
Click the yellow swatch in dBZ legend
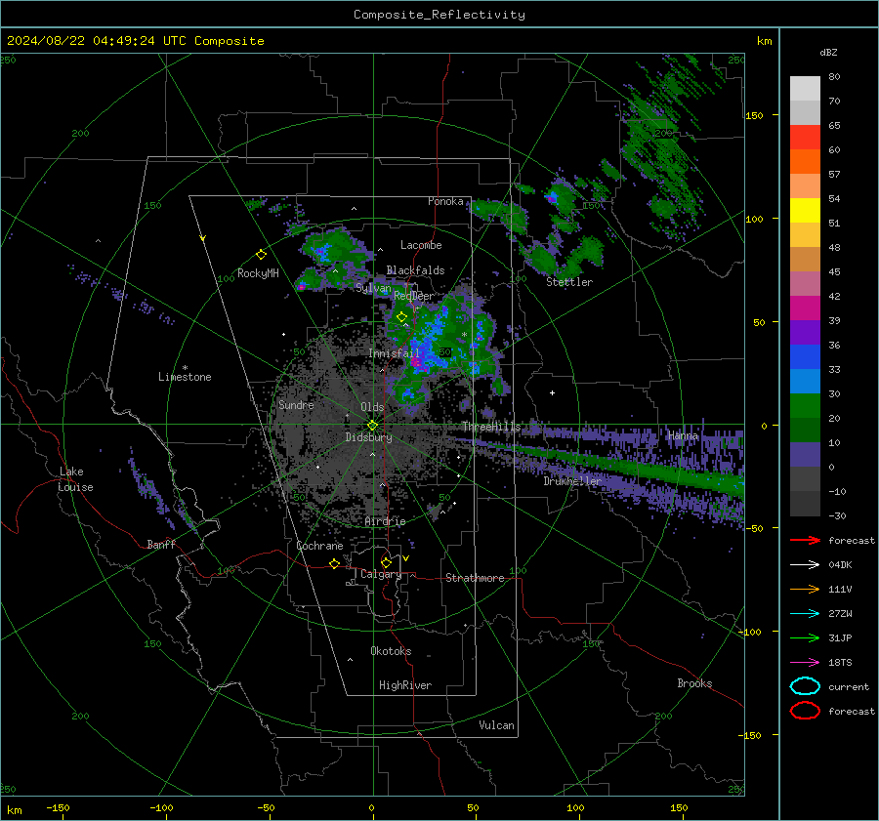click(x=805, y=210)
